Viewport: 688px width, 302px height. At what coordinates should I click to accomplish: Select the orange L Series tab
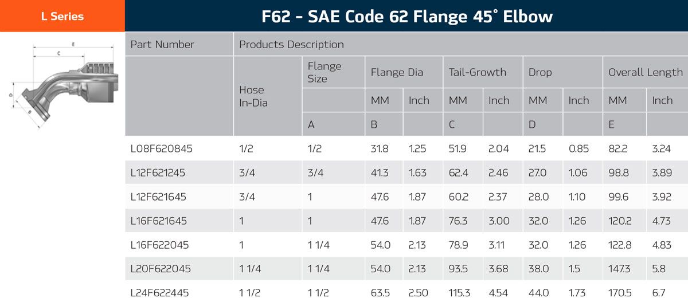pos(62,16)
